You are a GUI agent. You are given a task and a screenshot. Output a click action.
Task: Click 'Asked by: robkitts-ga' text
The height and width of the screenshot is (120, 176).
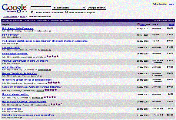click(x=11, y=37)
